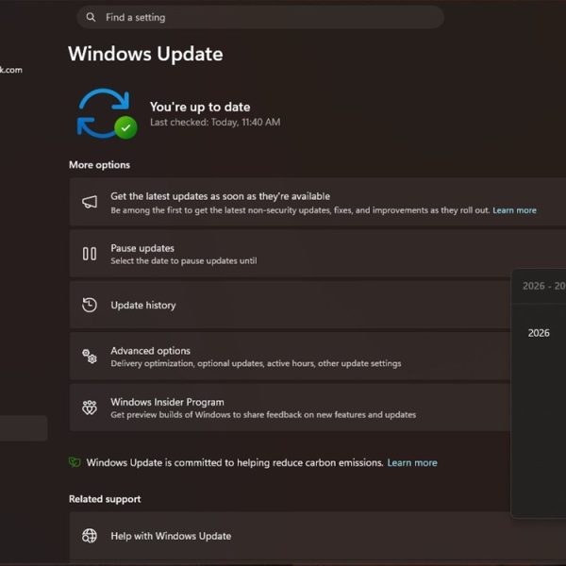Open Learn more link about latest updates
Viewport: 566px width, 566px height.
point(514,210)
